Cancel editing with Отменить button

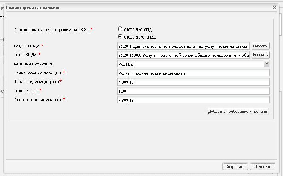click(x=263, y=167)
